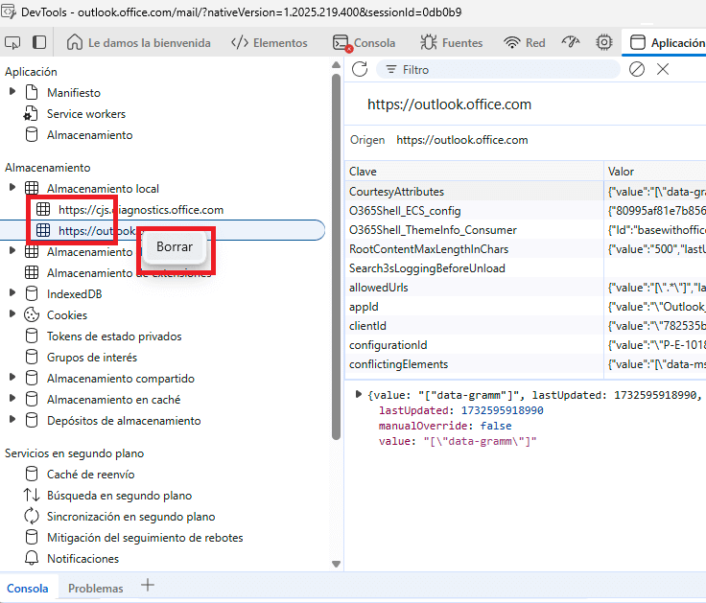The height and width of the screenshot is (603, 706).
Task: Select the CourtesyAttributes key row
Action: 474,191
